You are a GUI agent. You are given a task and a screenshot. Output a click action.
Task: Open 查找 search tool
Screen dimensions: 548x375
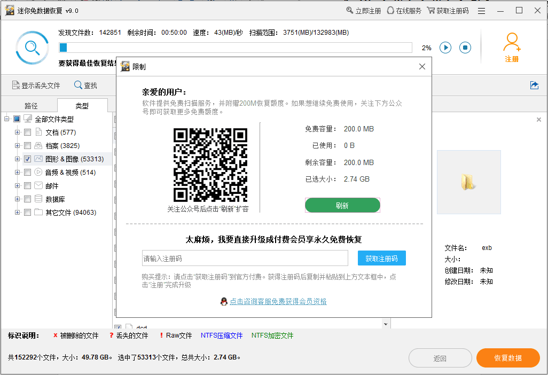85,85
